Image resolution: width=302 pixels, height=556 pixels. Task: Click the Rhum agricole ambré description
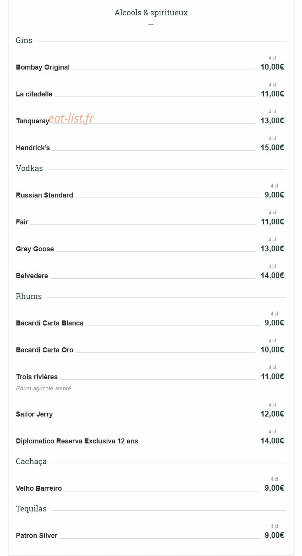tap(43, 388)
